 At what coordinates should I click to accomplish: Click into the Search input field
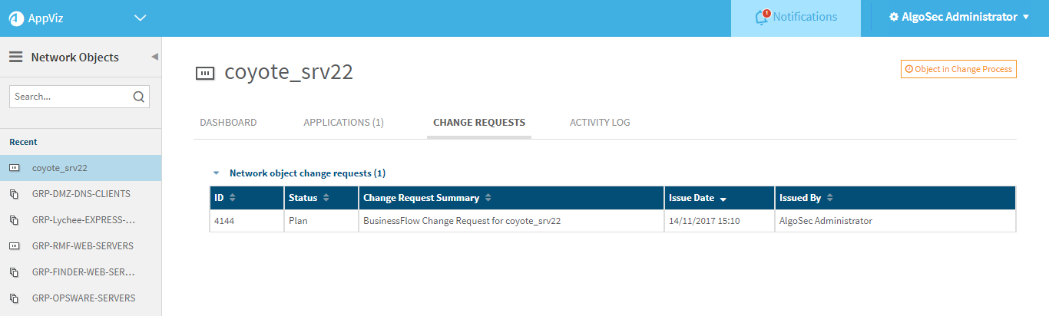[71, 97]
